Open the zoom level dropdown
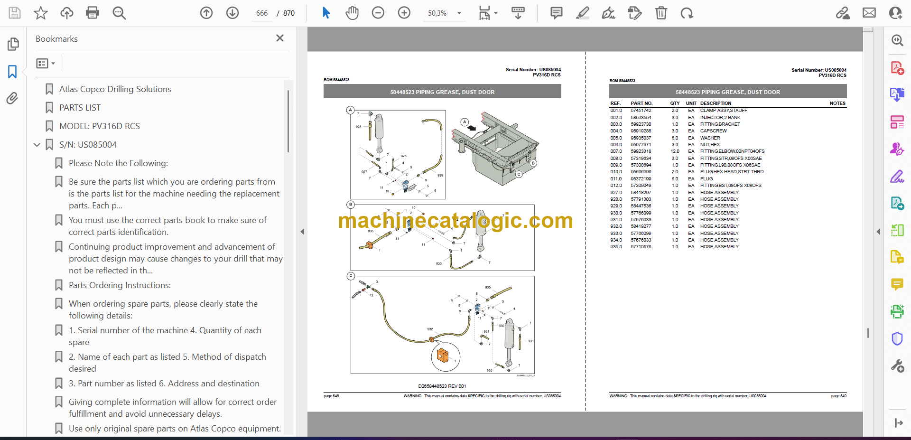Screen dimensions: 911x440 tap(459, 13)
